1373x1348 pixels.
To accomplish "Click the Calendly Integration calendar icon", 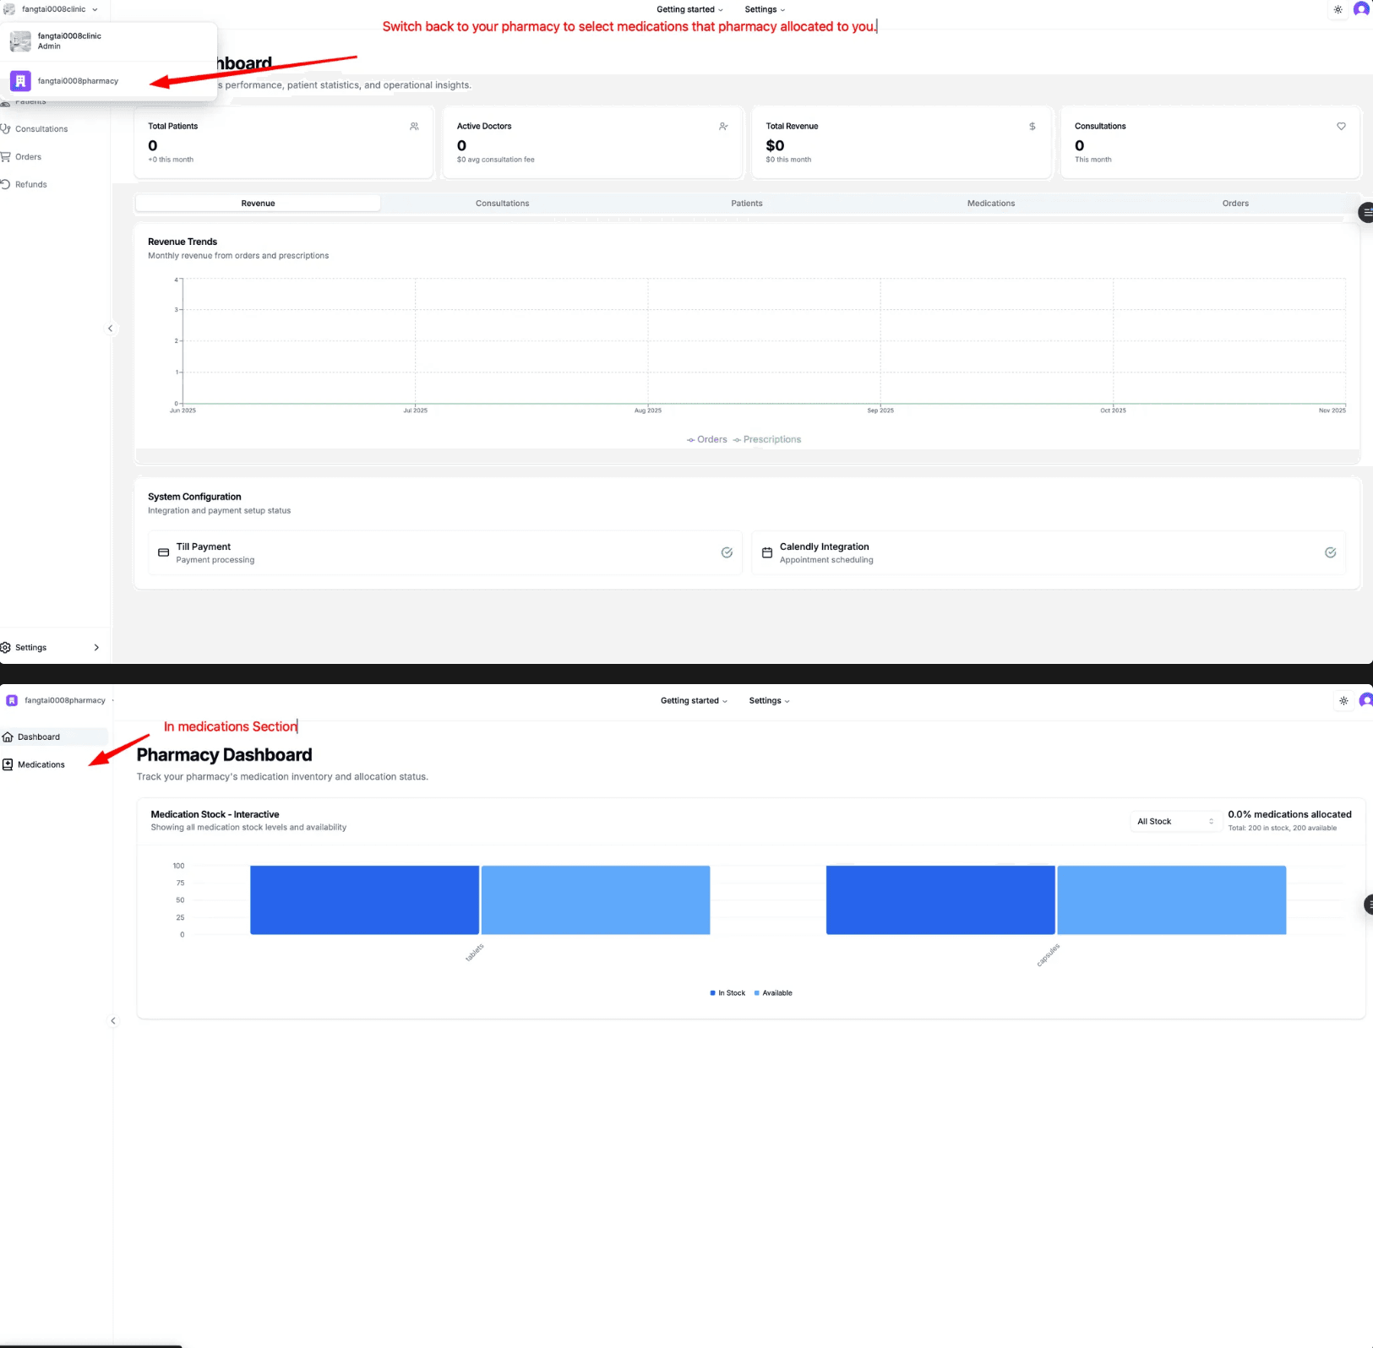I will click(x=767, y=553).
